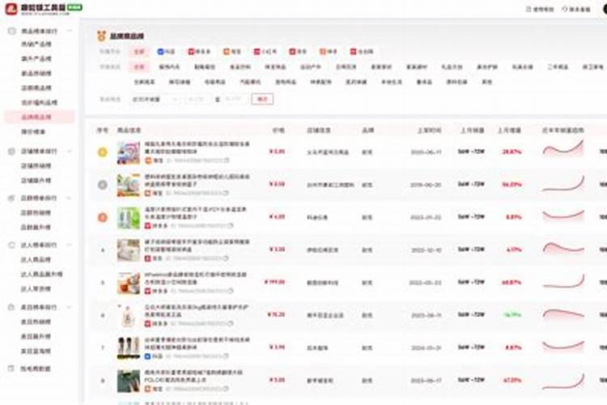
Task: Click the maximum value box in the filter range
Action: 235,99
